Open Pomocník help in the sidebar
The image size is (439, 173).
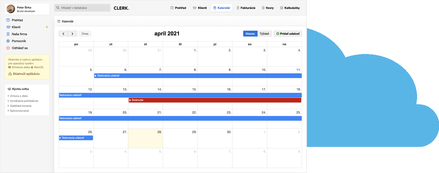tap(18, 41)
